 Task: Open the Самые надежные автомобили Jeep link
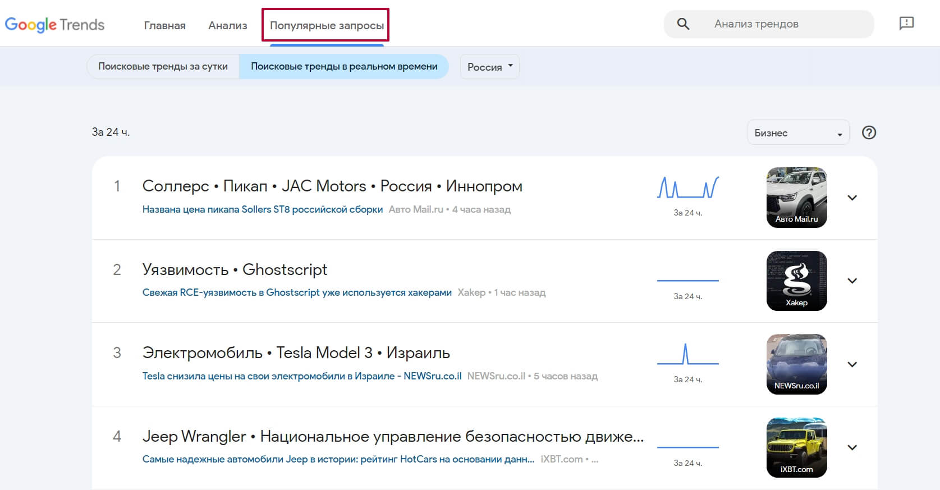pyautogui.click(x=338, y=459)
